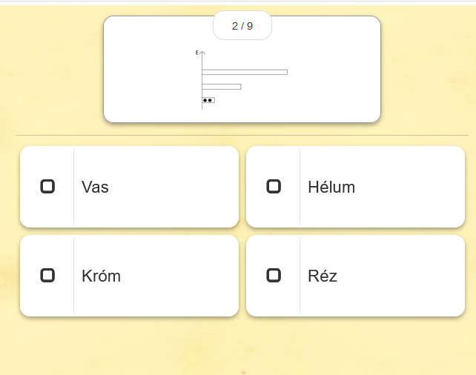476x375 pixels.
Task: Click the E axis arrow label
Action: pyautogui.click(x=197, y=53)
